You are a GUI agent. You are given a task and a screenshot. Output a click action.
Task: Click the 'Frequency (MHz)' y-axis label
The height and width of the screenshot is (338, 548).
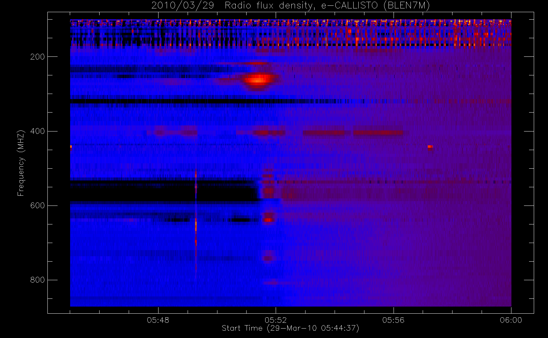tap(21, 163)
